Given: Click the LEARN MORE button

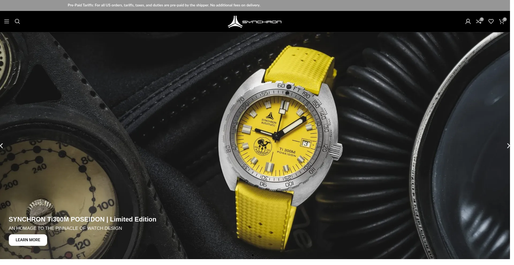Looking at the screenshot, I should [28, 240].
